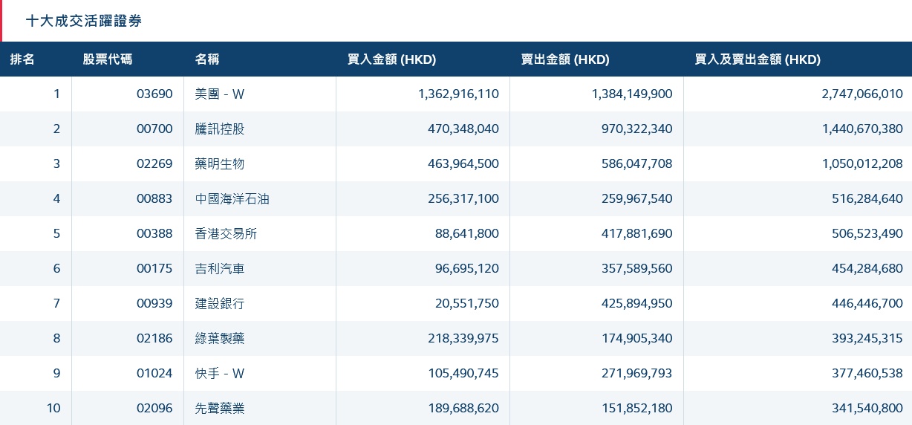This screenshot has width=912, height=425.
Task: Click the 名稱 column header
Action: tap(207, 60)
